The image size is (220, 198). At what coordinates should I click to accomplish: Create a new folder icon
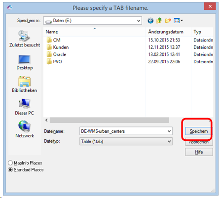pos(168,21)
